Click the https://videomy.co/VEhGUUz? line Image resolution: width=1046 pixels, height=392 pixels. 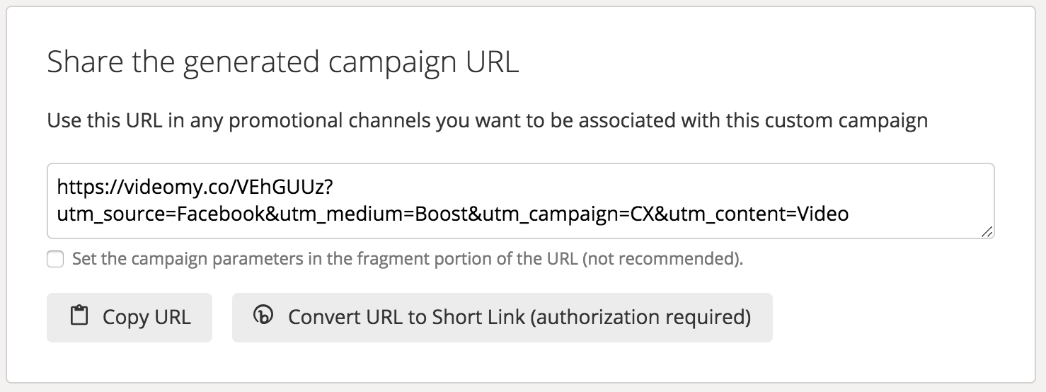(x=195, y=187)
